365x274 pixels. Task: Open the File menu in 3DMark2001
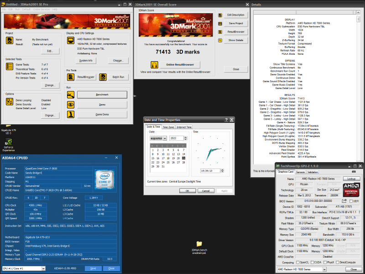(x=4, y=9)
